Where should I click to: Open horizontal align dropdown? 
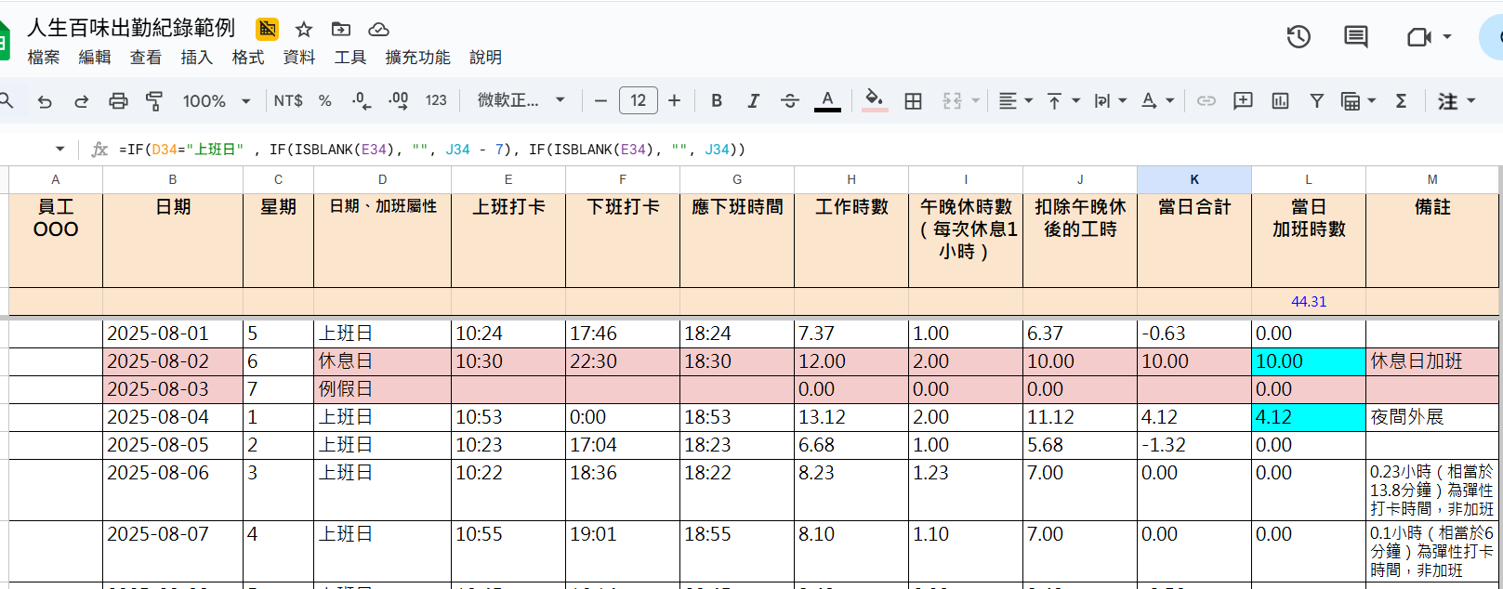click(x=1015, y=101)
